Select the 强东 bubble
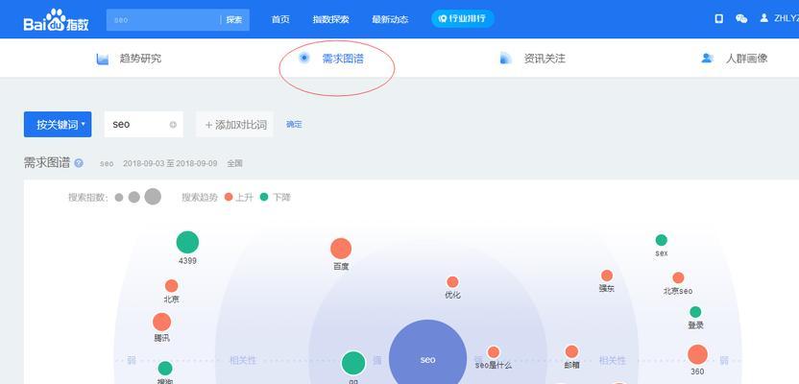Image resolution: width=799 pixels, height=384 pixels. (606, 276)
